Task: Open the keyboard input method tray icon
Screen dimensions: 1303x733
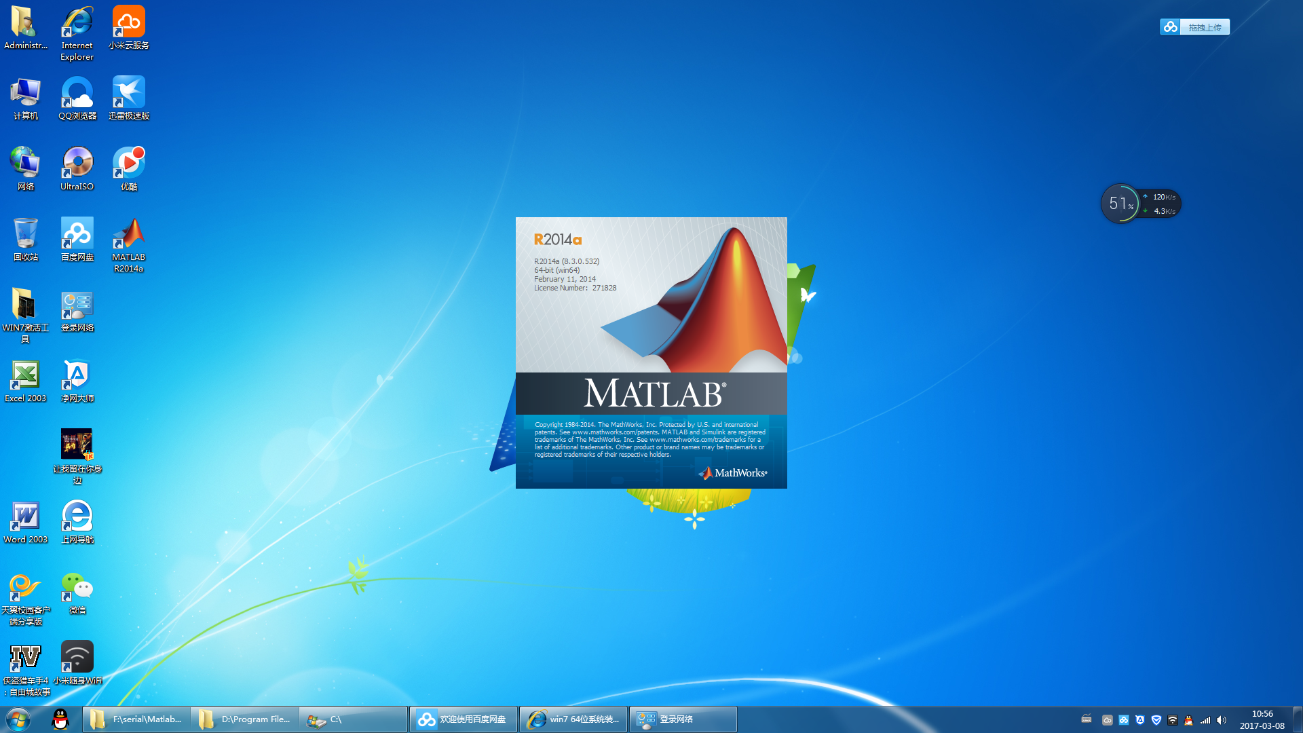Action: pos(1087,719)
